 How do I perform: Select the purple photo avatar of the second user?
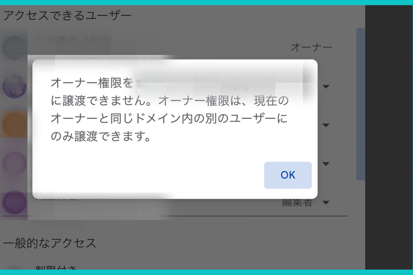(14, 86)
